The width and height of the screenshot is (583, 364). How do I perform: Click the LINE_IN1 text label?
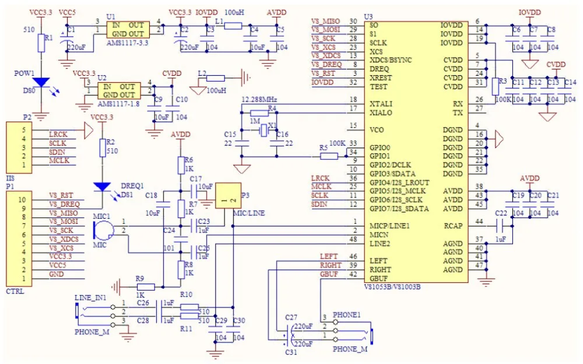90,297
